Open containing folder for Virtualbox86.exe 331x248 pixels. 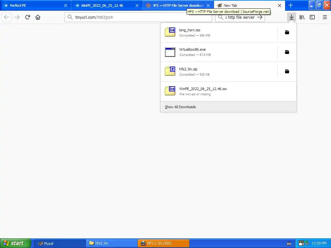[287, 52]
